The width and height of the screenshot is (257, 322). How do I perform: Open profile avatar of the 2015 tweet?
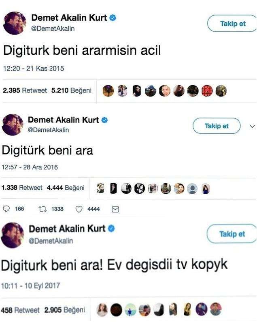click(15, 23)
